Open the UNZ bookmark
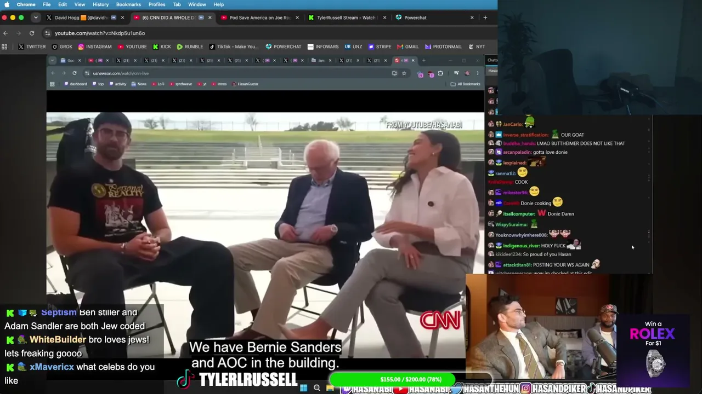The width and height of the screenshot is (702, 394). point(353,47)
